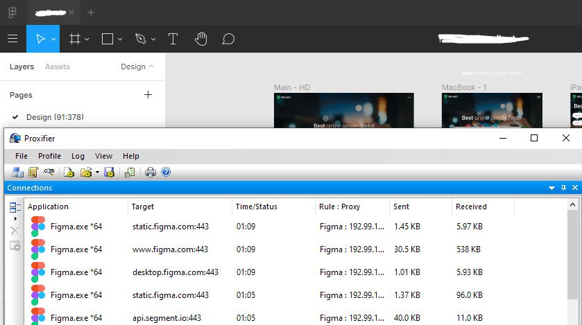
Task: Click the www.figma.com:443 target cell
Action: (x=170, y=249)
